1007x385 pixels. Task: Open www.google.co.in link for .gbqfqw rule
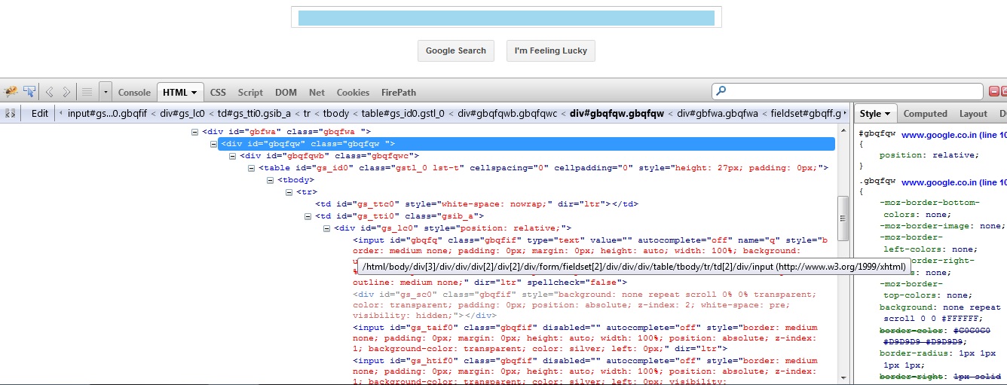[953, 182]
